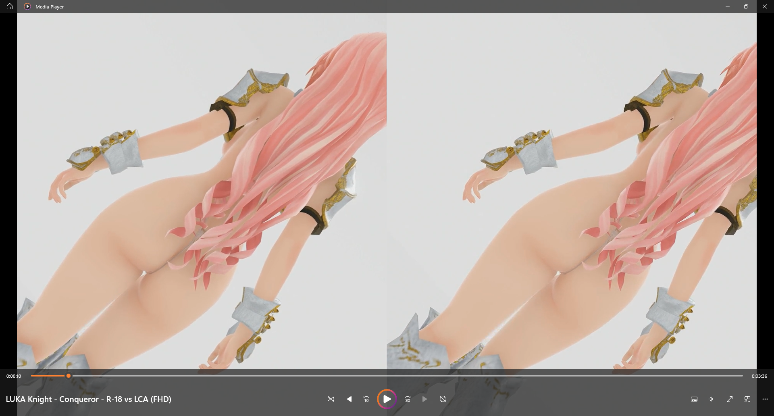Jump to the previous track
774x416 pixels.
(x=349, y=399)
